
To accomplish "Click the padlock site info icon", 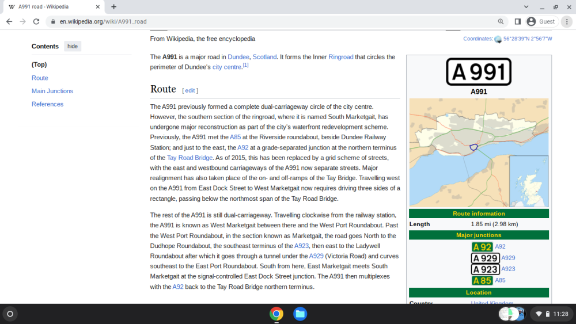I will point(53,22).
